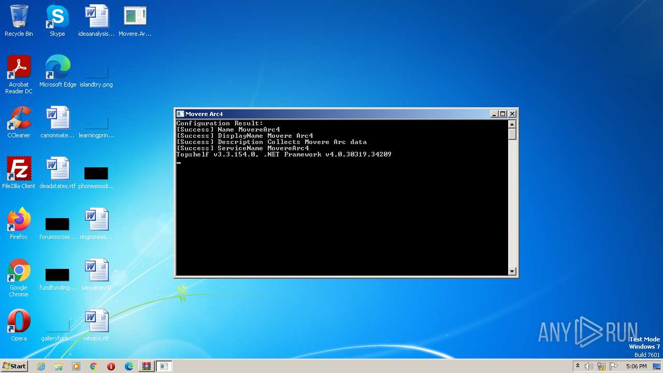663x373 pixels.
Task: Click the 'Name MovereArc4' console line
Action: point(228,130)
